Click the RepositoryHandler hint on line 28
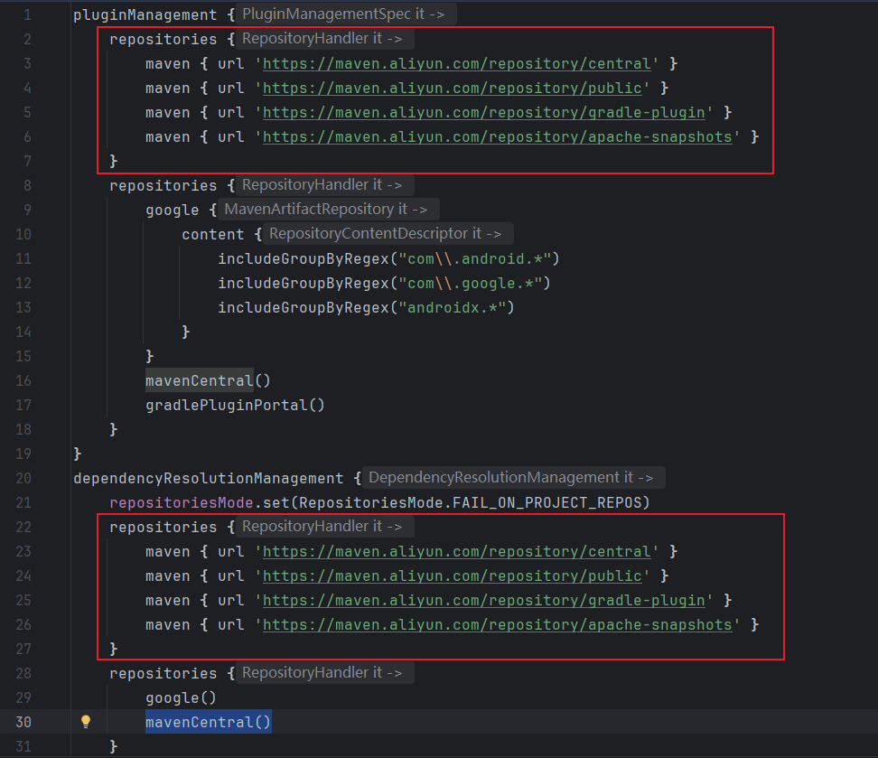878x758 pixels. coord(325,673)
